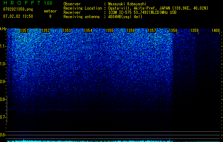
Task: Click the 1356 time marker
Action: click(x=130, y=31)
